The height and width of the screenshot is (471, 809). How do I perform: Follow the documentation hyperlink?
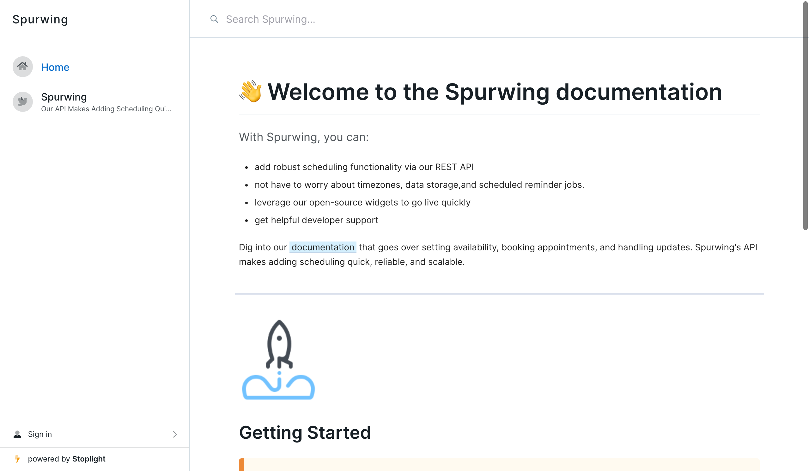(x=323, y=248)
